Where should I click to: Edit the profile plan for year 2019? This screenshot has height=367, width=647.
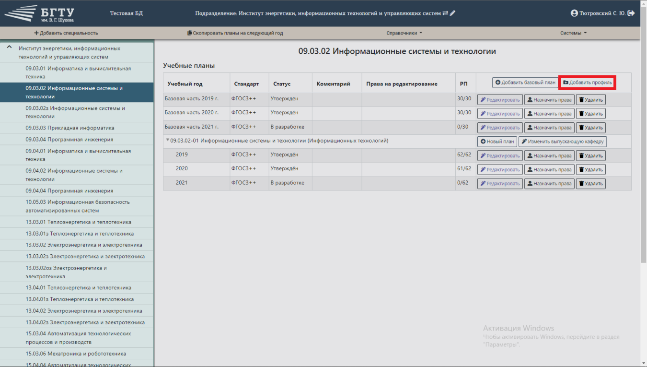tap(500, 155)
